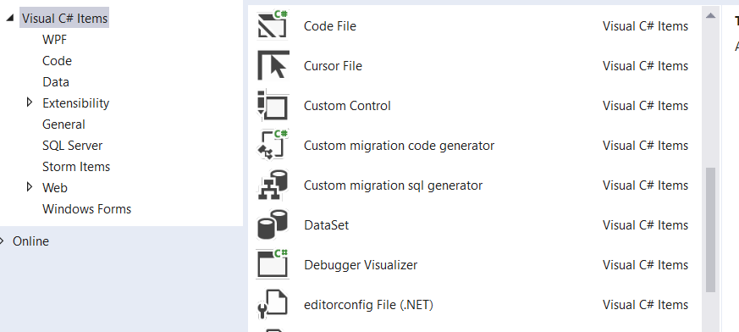Select the 'Debugger Visualizer' template name
The width and height of the screenshot is (739, 332).
(361, 265)
